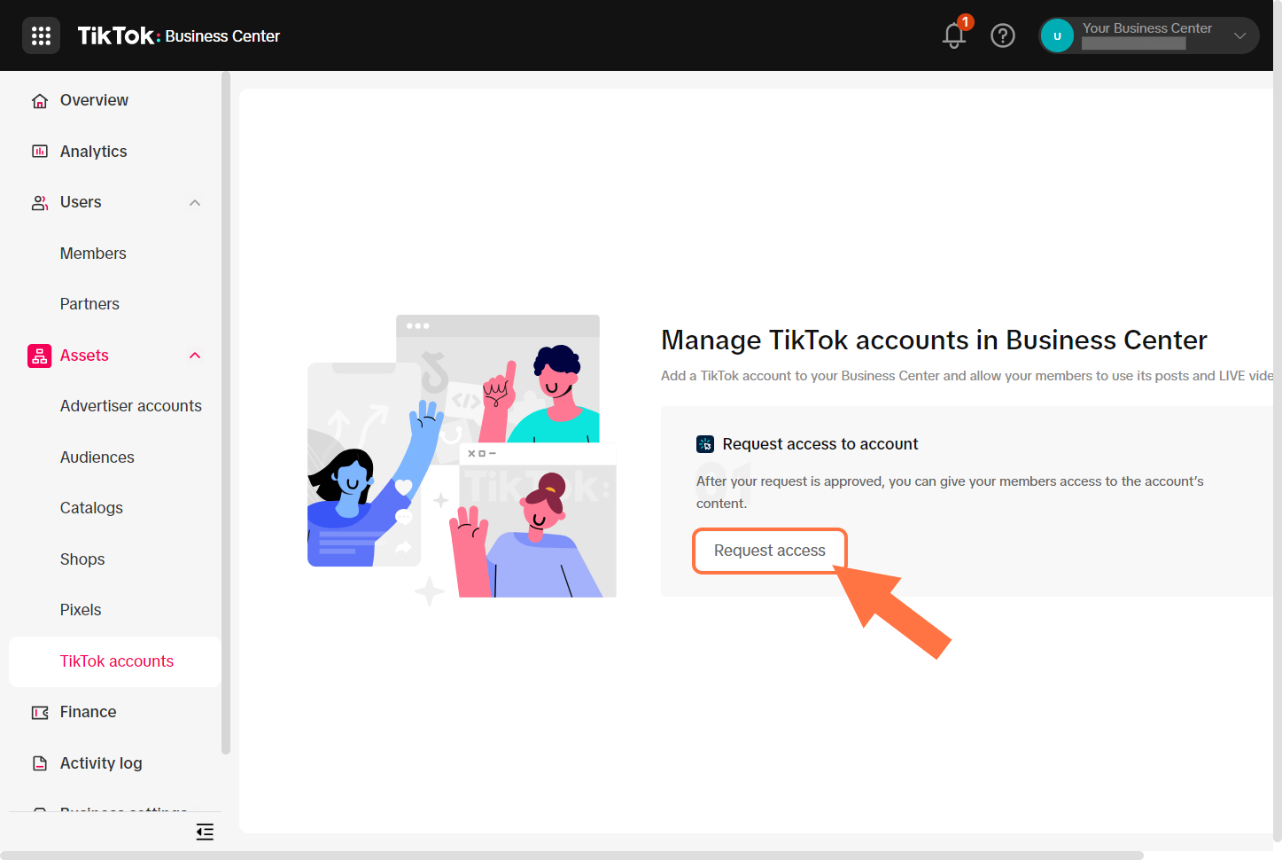
Task: Click the notifications bell icon
Action: (954, 35)
